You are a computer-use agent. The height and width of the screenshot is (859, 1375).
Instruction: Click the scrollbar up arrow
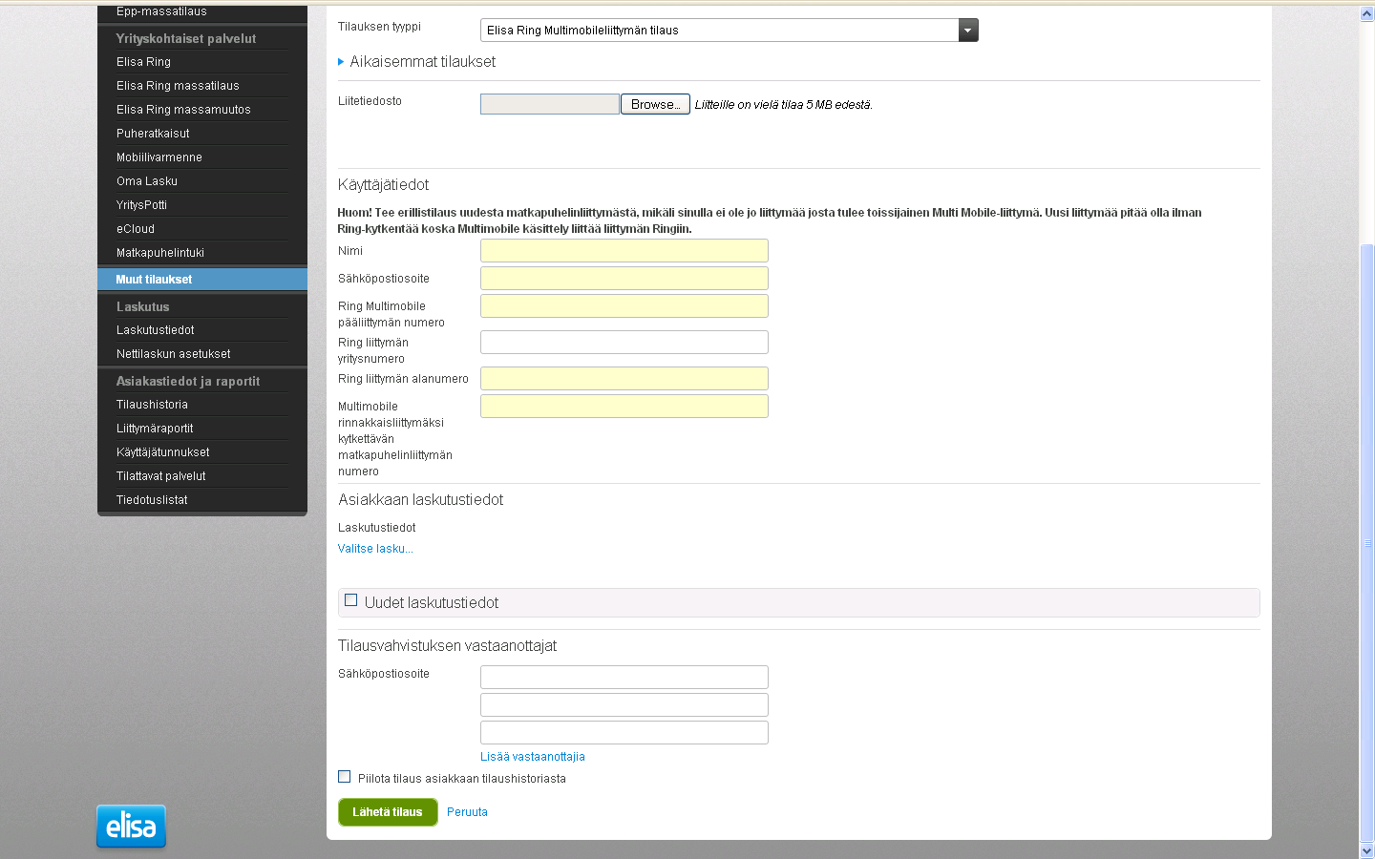click(x=1366, y=14)
